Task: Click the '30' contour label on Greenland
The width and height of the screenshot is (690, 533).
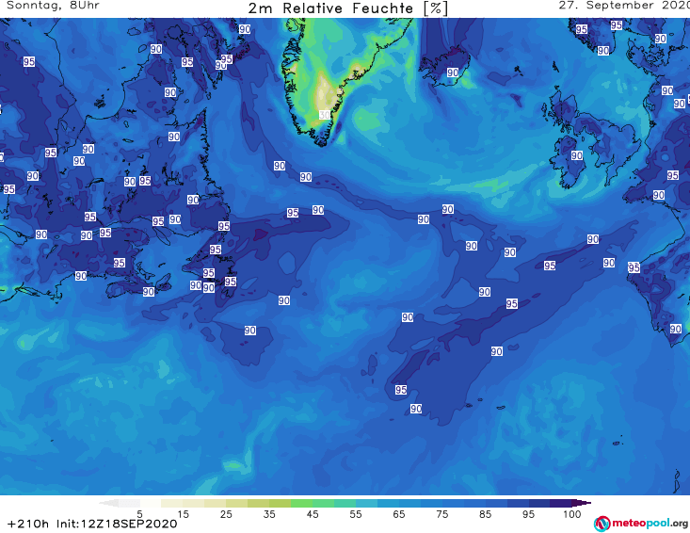Action: coord(325,115)
